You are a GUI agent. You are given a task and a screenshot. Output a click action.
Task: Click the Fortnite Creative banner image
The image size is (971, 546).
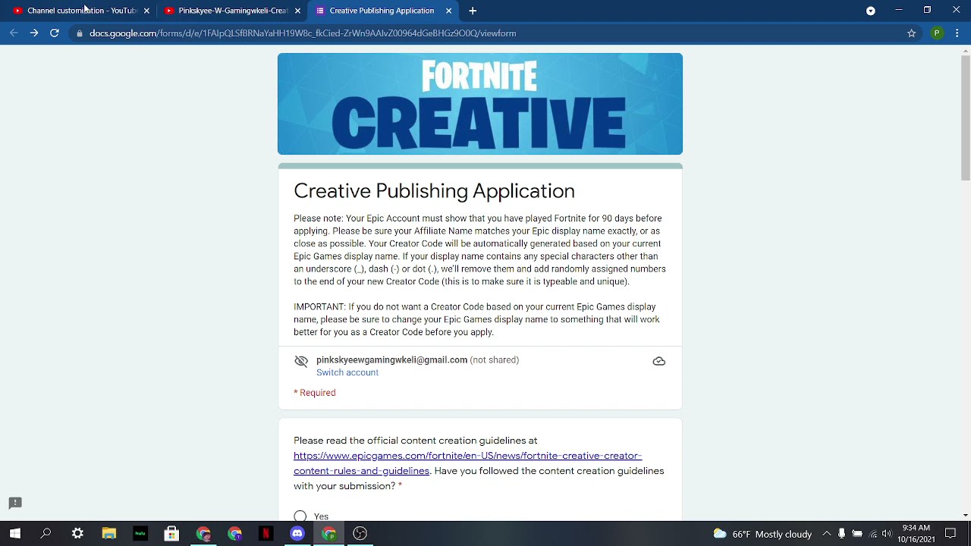tap(480, 104)
